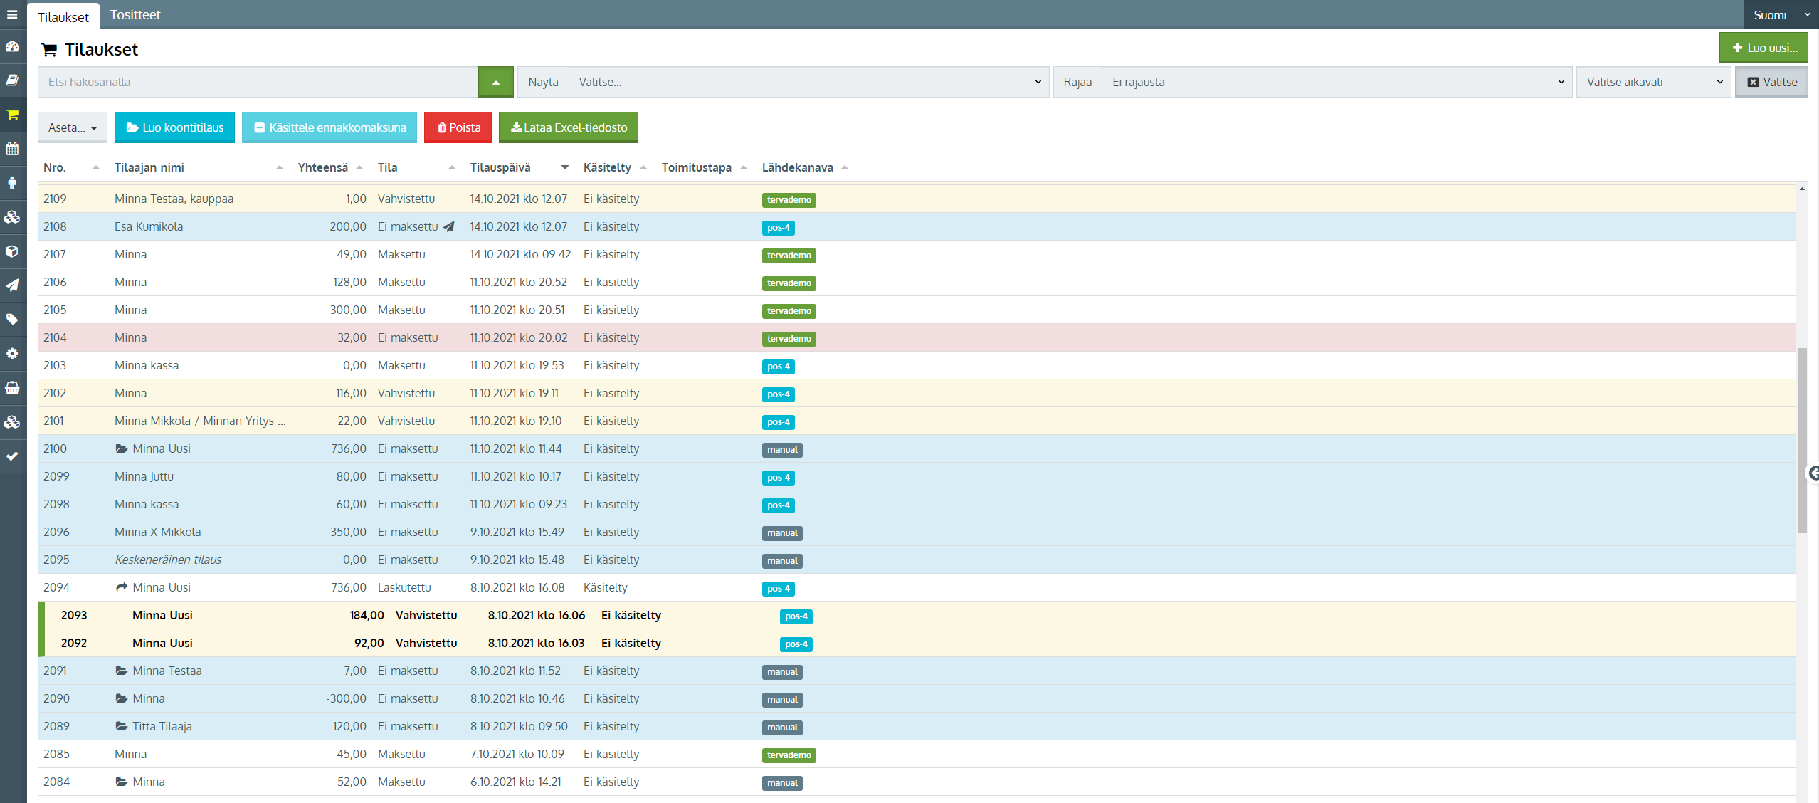Open the Valitse aikaväli dropdown
The height and width of the screenshot is (803, 1819).
(x=1652, y=83)
